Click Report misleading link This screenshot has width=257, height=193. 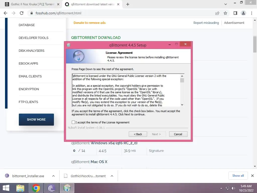[206, 23]
